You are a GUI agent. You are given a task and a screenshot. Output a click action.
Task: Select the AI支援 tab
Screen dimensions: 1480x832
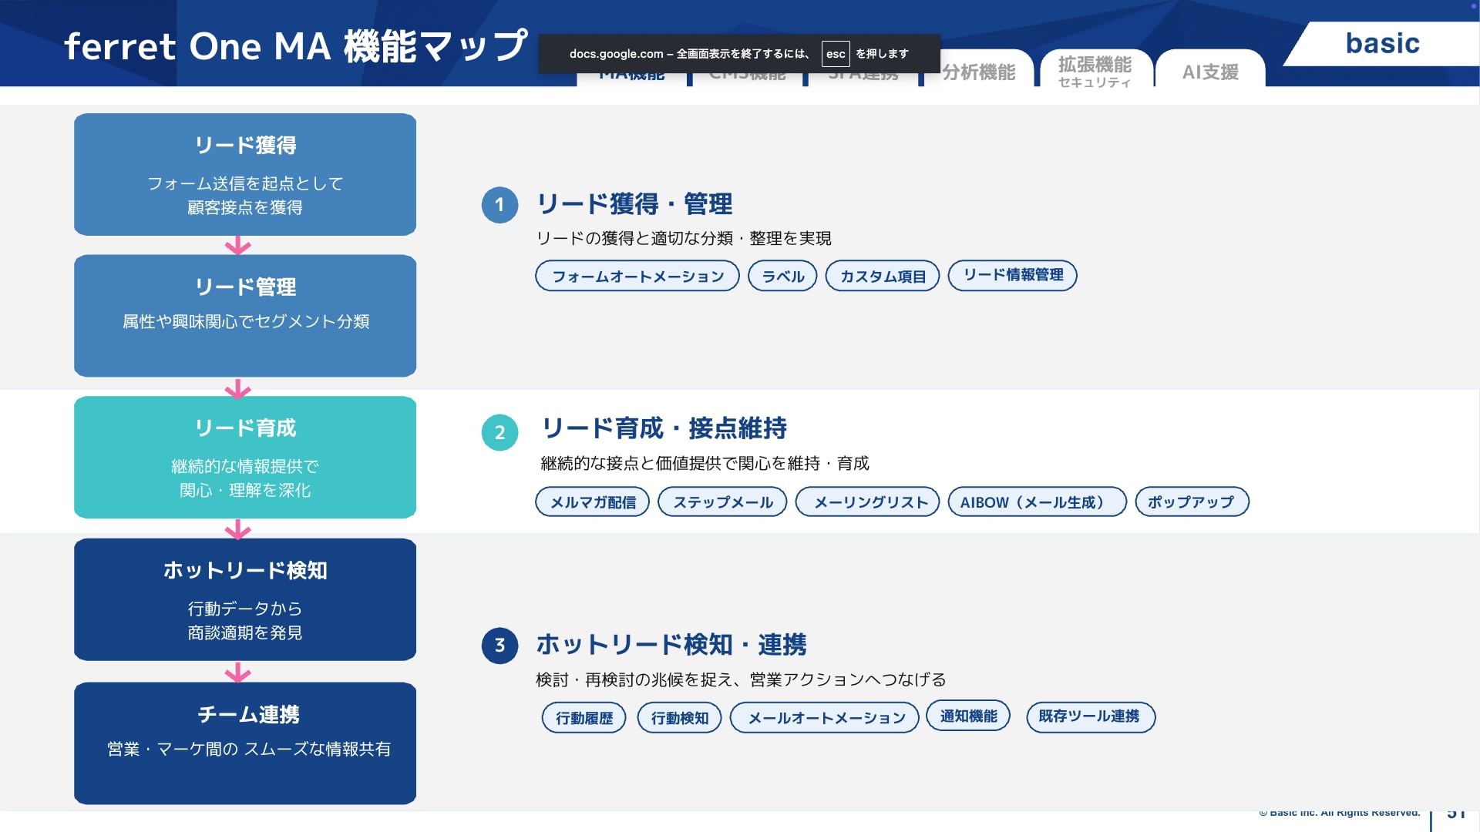(1210, 72)
